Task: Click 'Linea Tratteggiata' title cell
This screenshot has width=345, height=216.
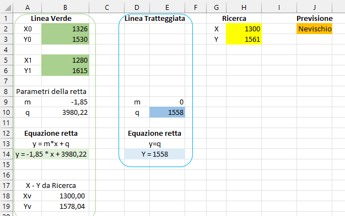Action: click(x=155, y=18)
